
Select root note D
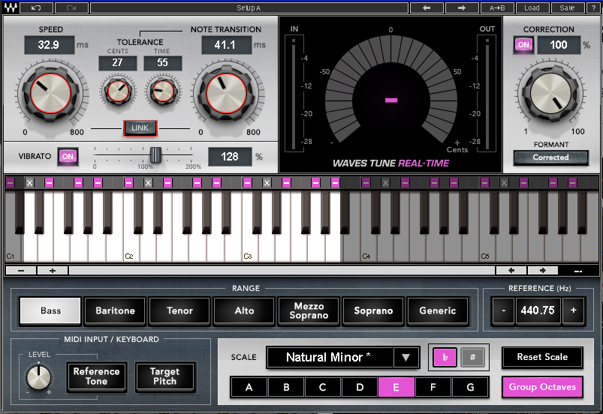point(360,387)
